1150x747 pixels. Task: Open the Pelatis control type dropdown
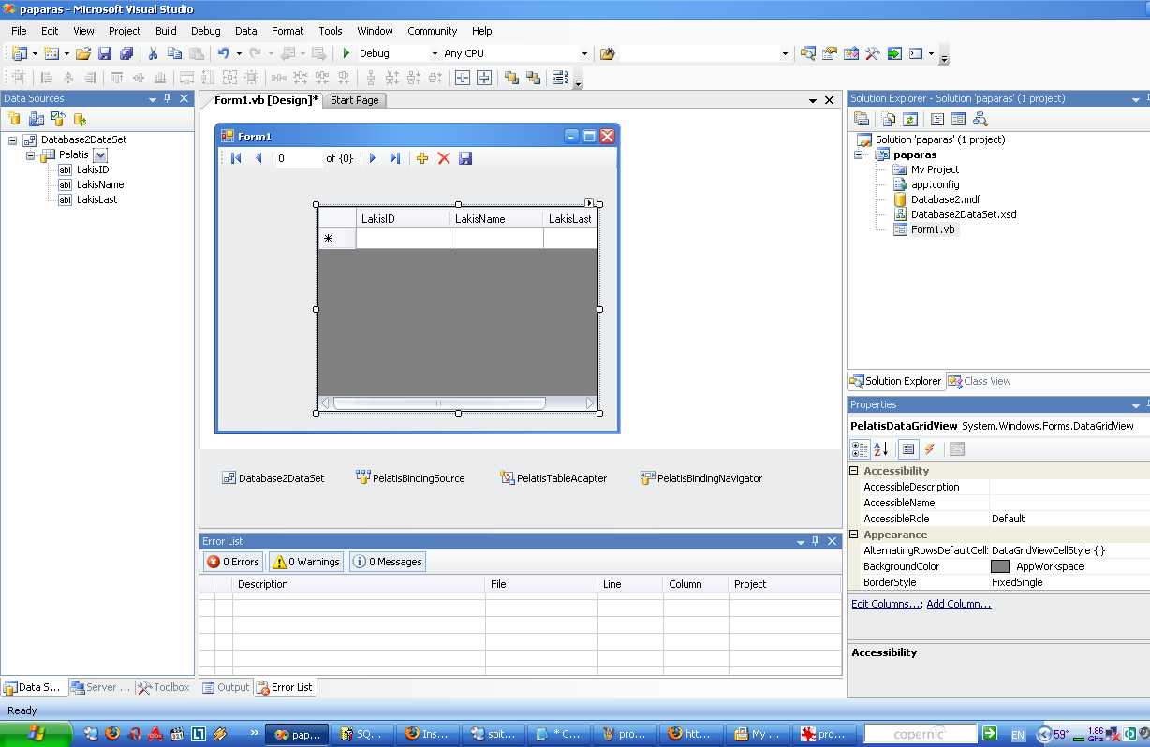point(100,155)
